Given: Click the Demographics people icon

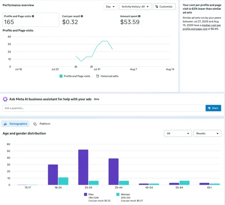Looking at the screenshot, I should coord(5,124).
